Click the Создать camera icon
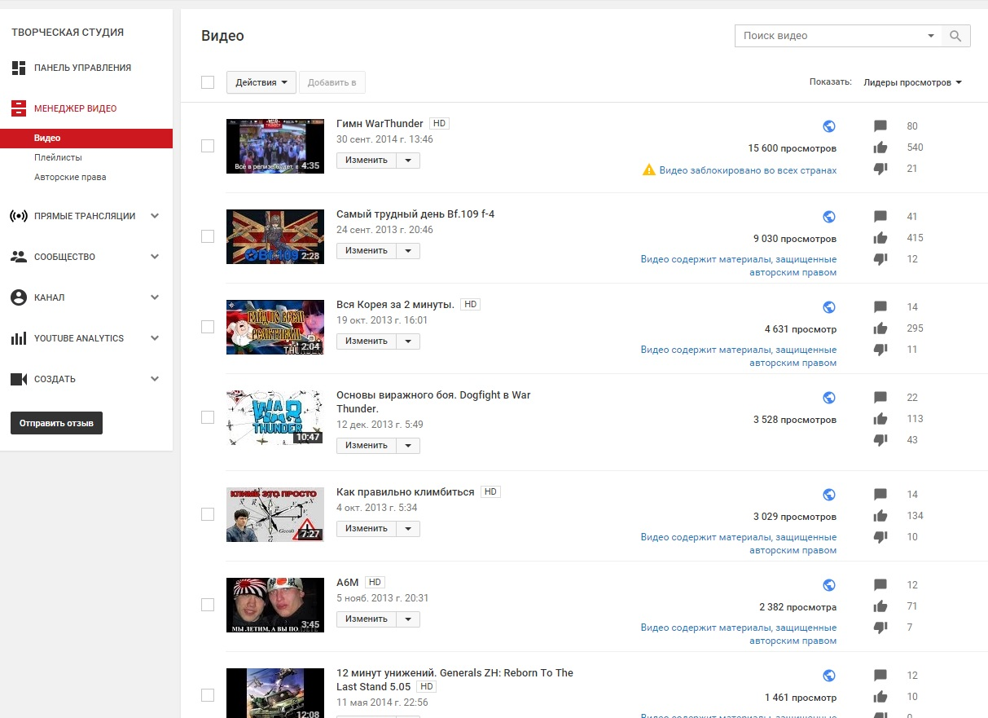Viewport: 988px width, 718px height. point(19,379)
